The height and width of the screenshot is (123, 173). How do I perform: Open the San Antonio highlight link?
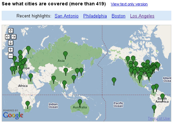coord(66,16)
